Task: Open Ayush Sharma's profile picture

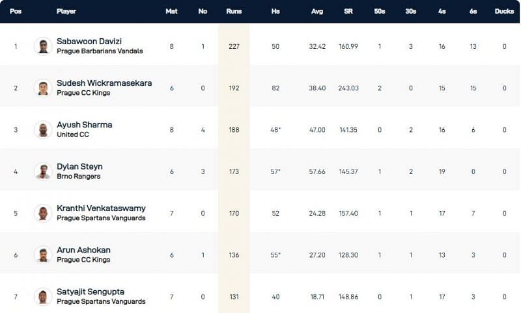Action: pos(43,130)
